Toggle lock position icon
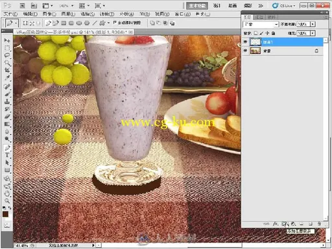Viewport: 332px width, 249px height. pos(267,33)
